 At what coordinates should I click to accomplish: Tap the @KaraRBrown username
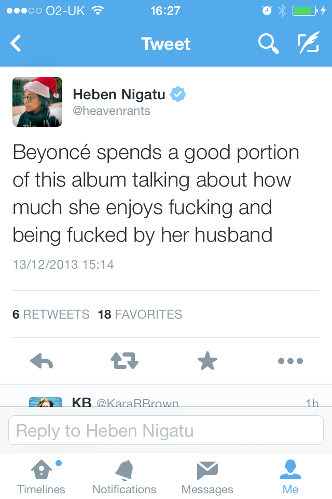[x=137, y=403]
